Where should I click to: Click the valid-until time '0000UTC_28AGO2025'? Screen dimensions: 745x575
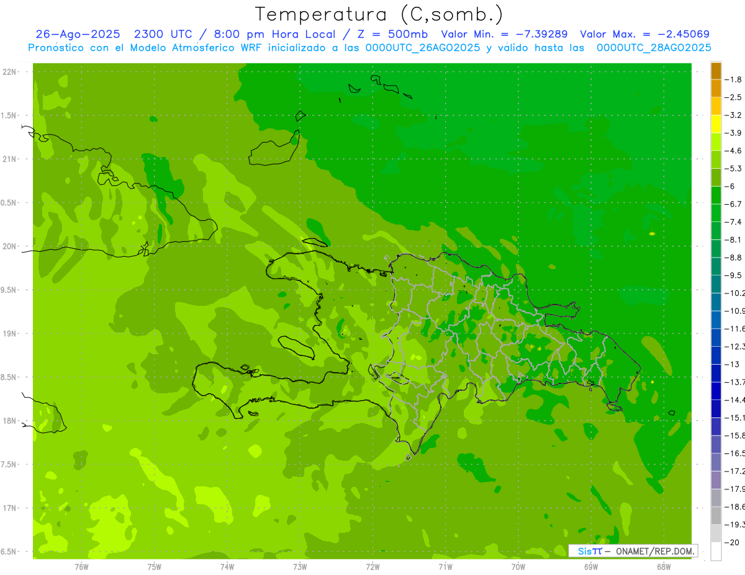click(654, 48)
